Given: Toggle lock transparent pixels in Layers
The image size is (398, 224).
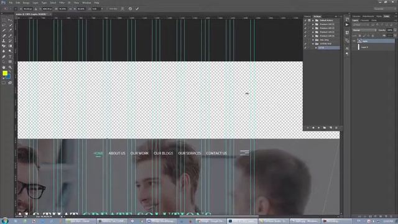Looking at the screenshot, I should click(x=360, y=36).
